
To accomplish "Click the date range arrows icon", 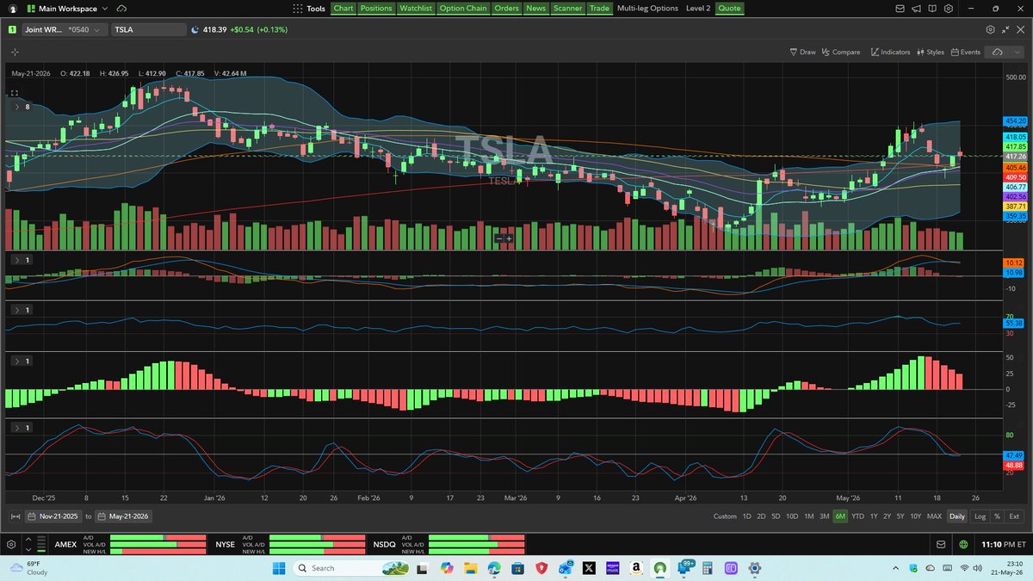I will point(15,516).
